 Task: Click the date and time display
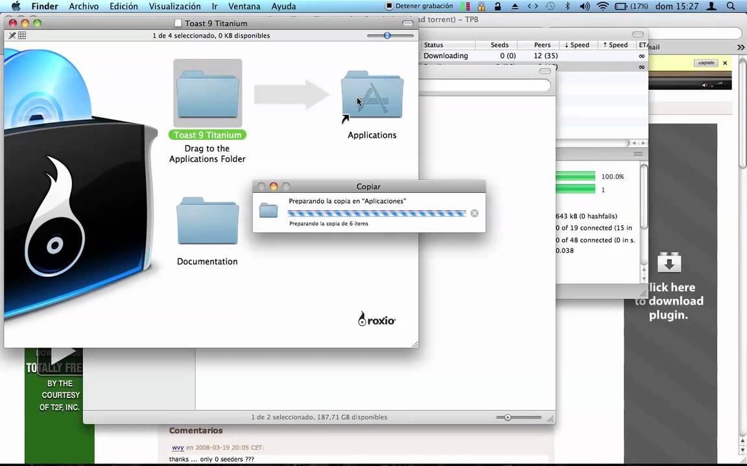tap(677, 6)
